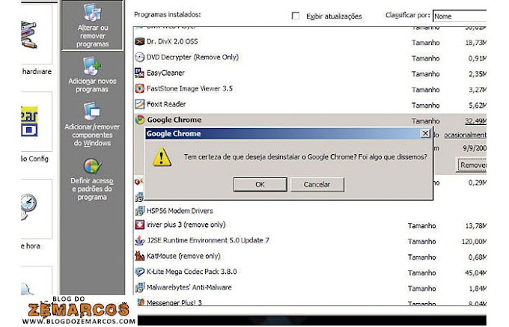The height and width of the screenshot is (327, 509).
Task: Open the Classificar por Nome dropdown
Action: tap(460, 16)
